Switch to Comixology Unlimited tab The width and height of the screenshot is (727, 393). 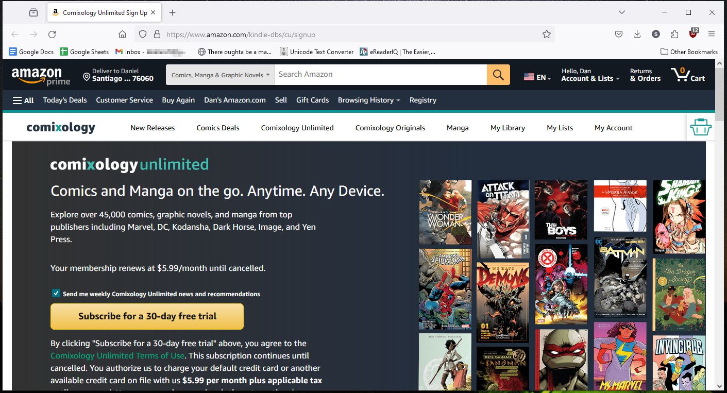(297, 128)
